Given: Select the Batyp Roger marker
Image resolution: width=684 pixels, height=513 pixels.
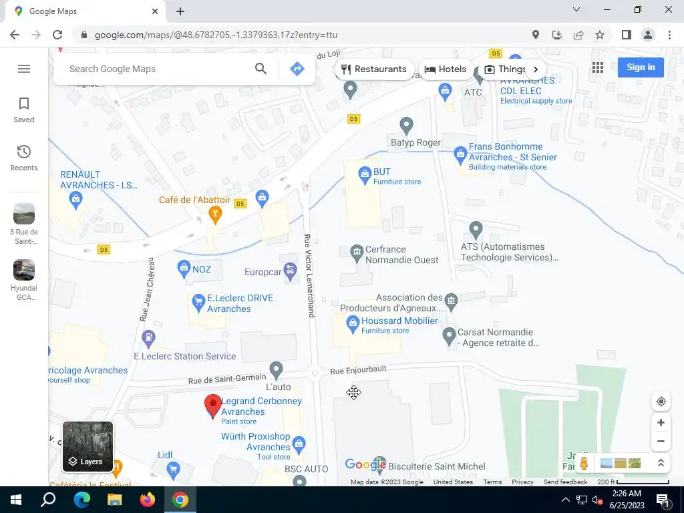Looking at the screenshot, I should [406, 126].
